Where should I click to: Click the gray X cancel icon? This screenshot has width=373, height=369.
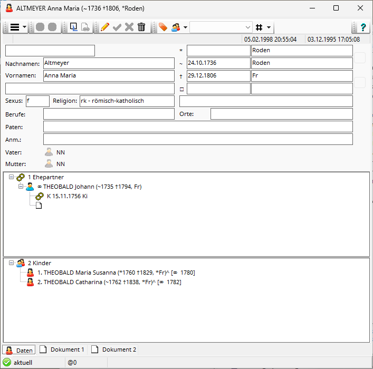pos(129,27)
